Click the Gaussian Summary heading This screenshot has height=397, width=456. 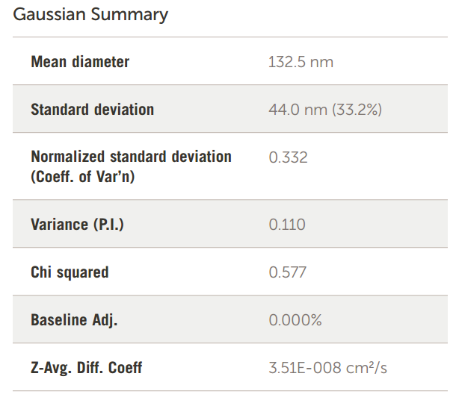click(90, 14)
